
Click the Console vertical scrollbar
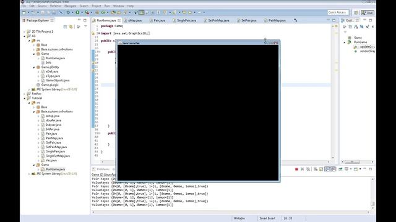(372, 193)
